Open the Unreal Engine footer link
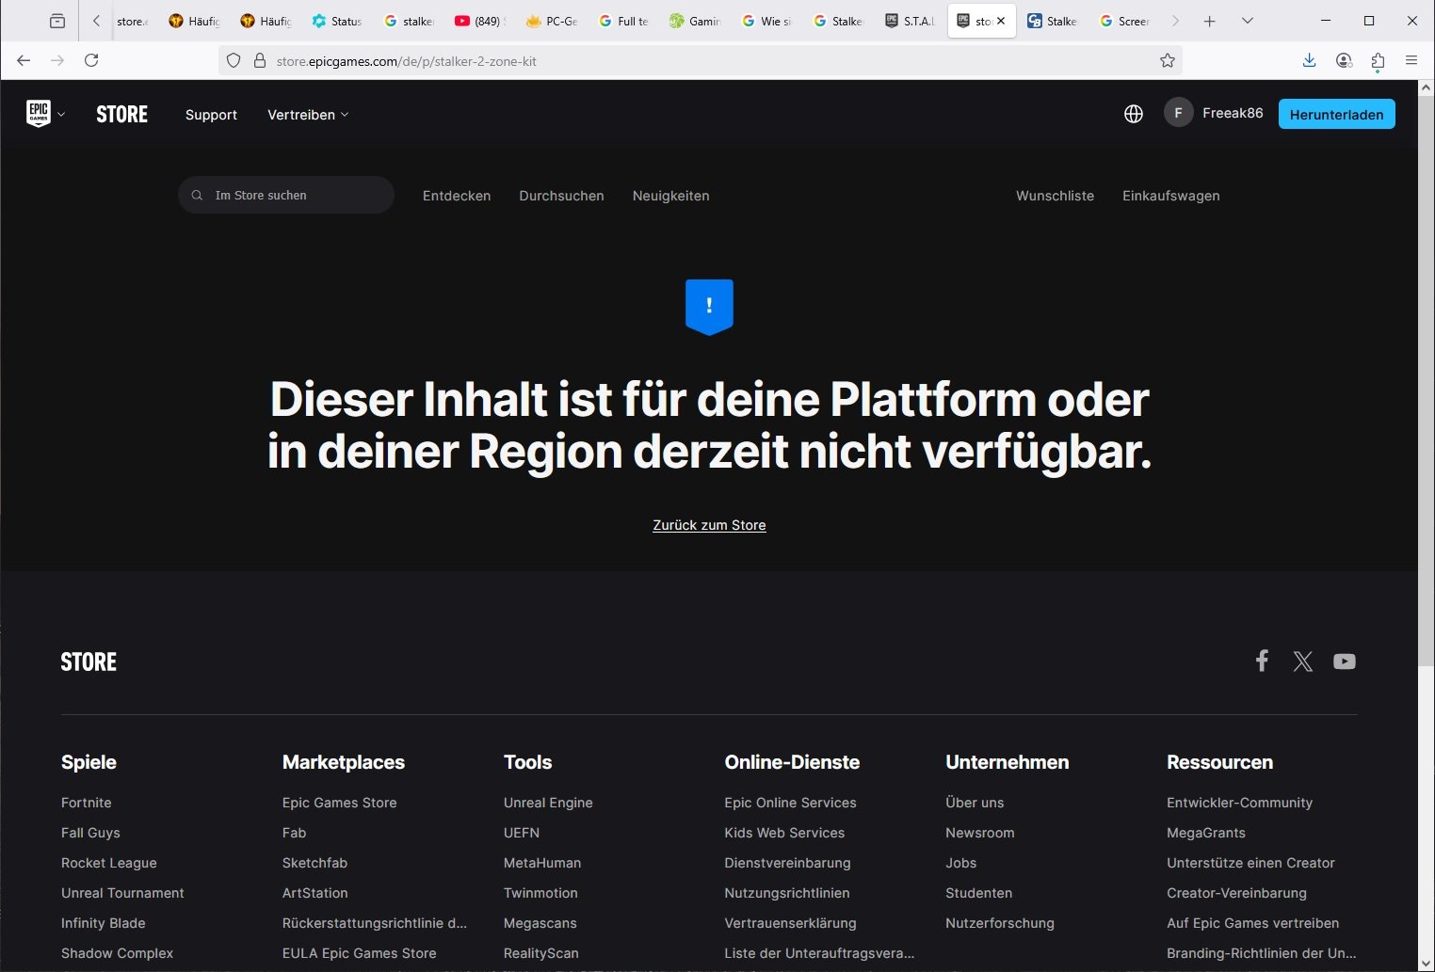1435x972 pixels. [x=548, y=803]
